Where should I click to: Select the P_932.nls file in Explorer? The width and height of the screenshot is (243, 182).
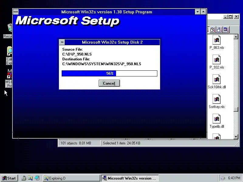click(217, 62)
